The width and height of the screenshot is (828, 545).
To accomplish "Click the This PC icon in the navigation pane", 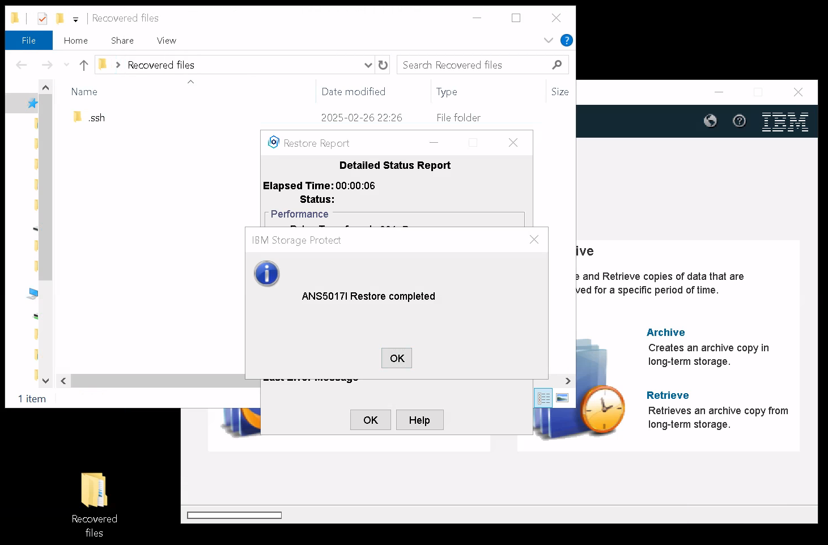I will tap(33, 293).
